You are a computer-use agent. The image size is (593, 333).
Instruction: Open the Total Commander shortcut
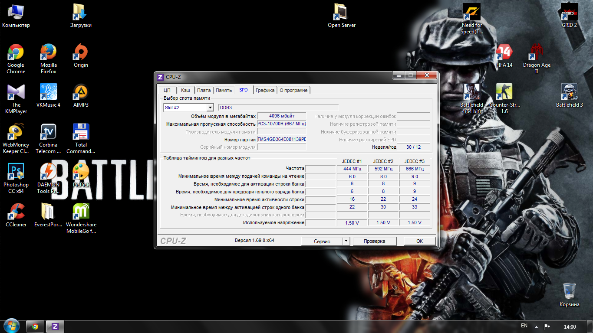(x=81, y=132)
